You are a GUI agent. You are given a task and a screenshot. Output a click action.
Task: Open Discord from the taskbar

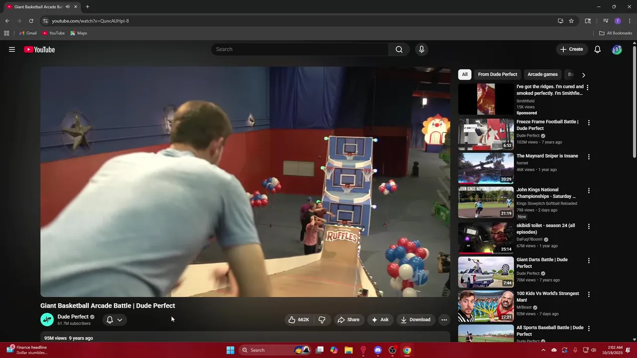click(378, 350)
